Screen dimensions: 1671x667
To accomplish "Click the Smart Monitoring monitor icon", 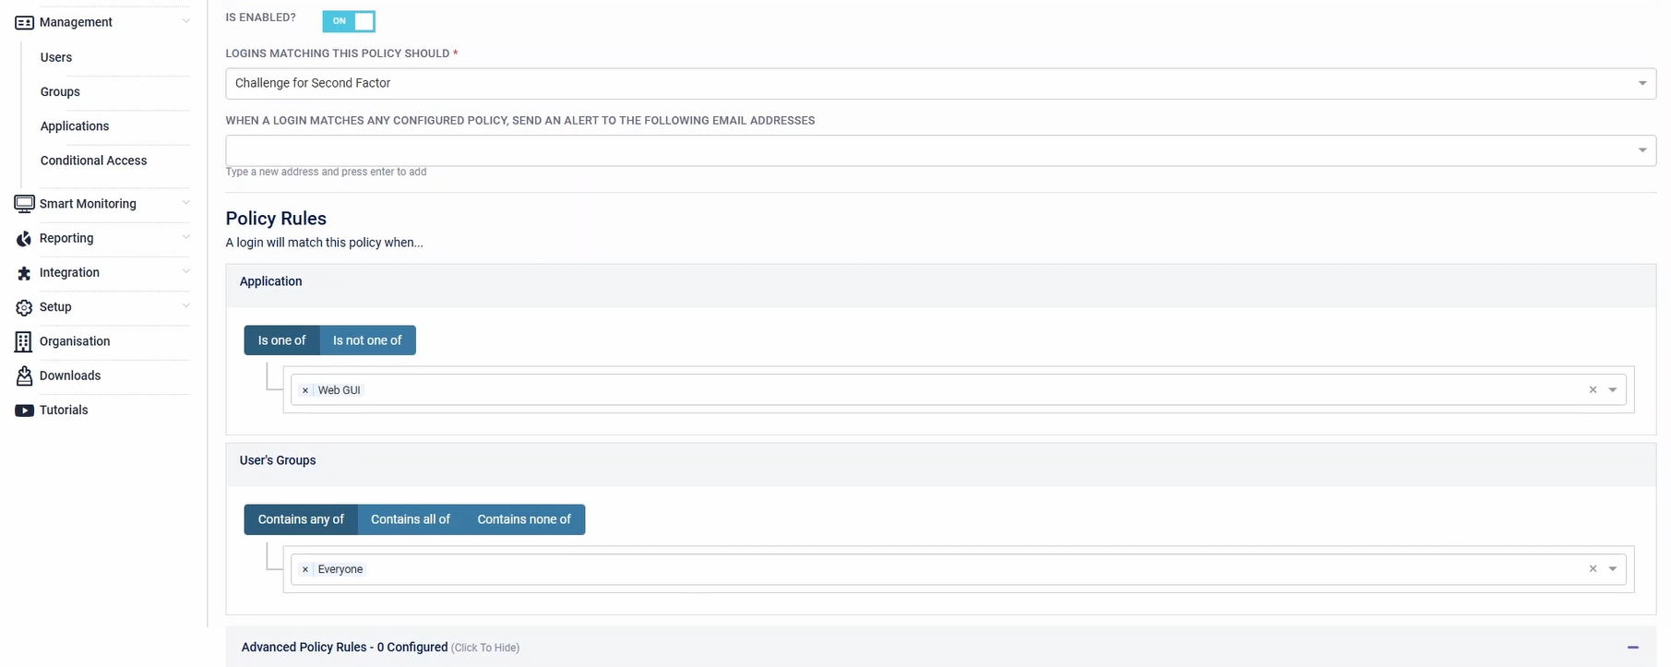I will (x=24, y=204).
